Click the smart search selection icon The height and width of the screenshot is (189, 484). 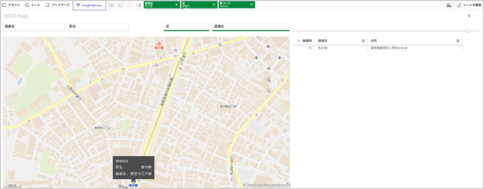pyautogui.click(x=111, y=5)
